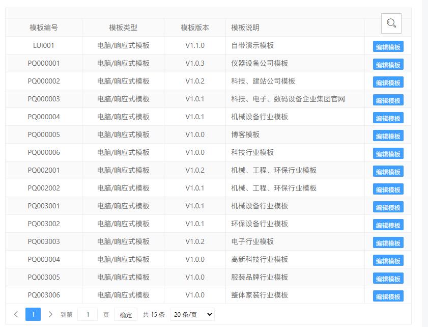The height and width of the screenshot is (327, 428).
Task: Click the 确定 jump button
Action: tap(126, 314)
